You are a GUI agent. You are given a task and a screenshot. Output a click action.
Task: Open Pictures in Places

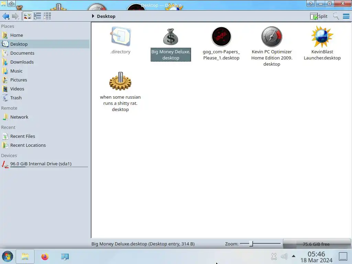[x=45, y=80]
